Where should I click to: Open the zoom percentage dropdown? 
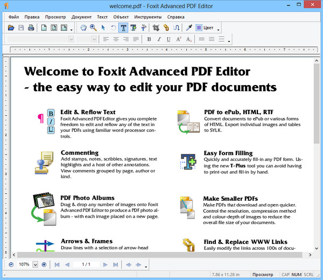click(36, 264)
